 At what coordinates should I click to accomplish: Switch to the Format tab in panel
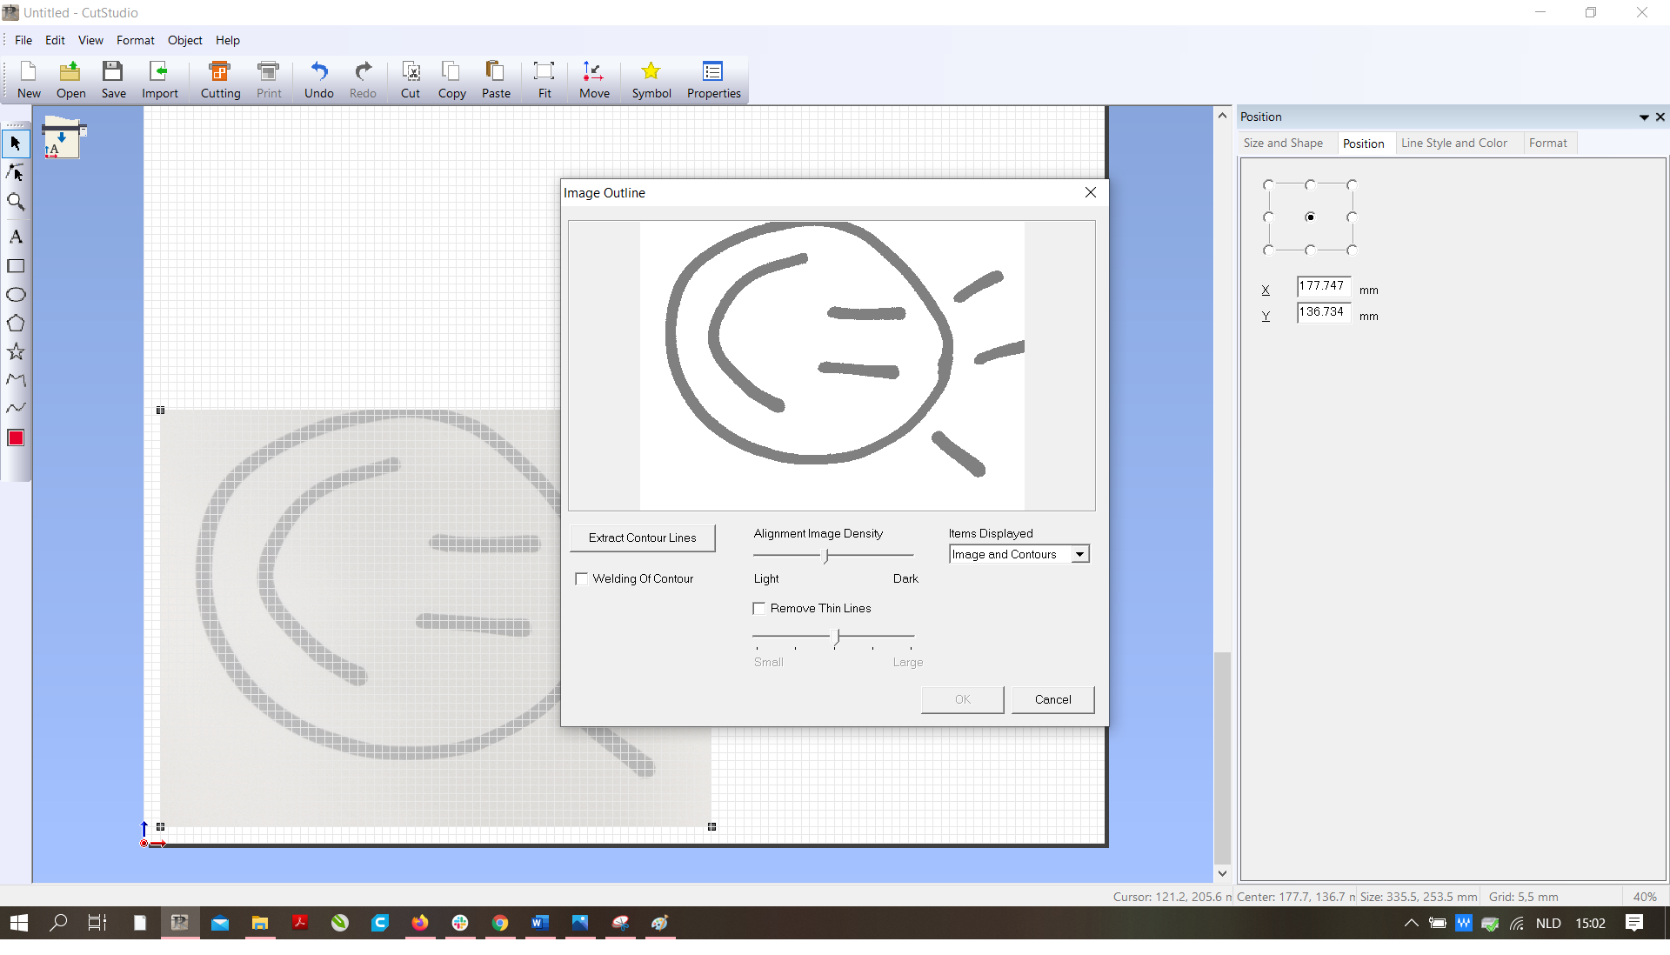[1547, 144]
